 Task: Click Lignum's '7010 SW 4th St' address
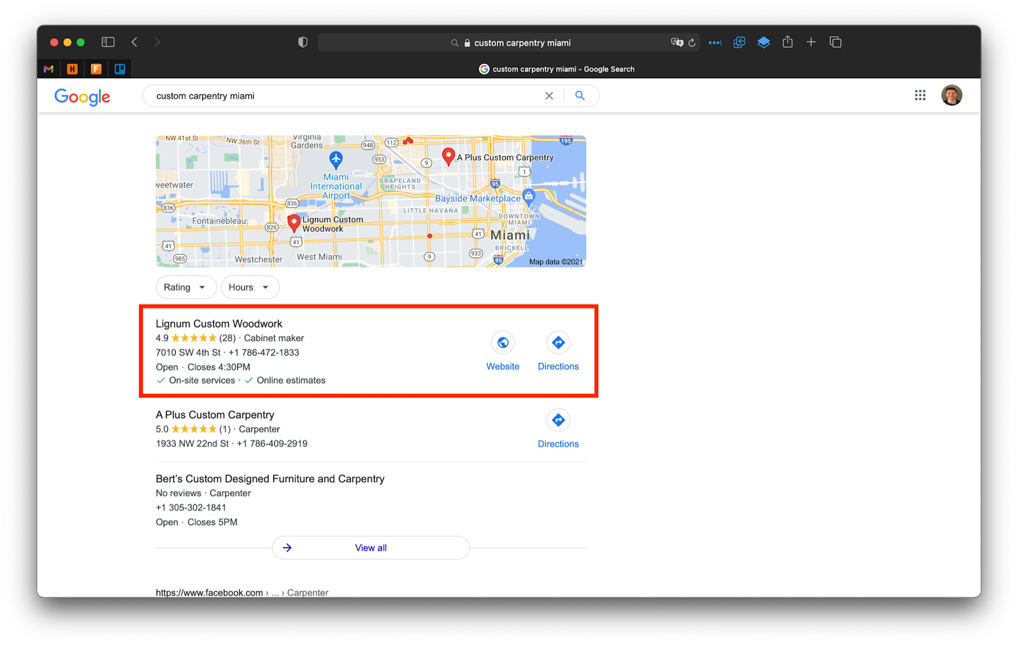coord(188,352)
